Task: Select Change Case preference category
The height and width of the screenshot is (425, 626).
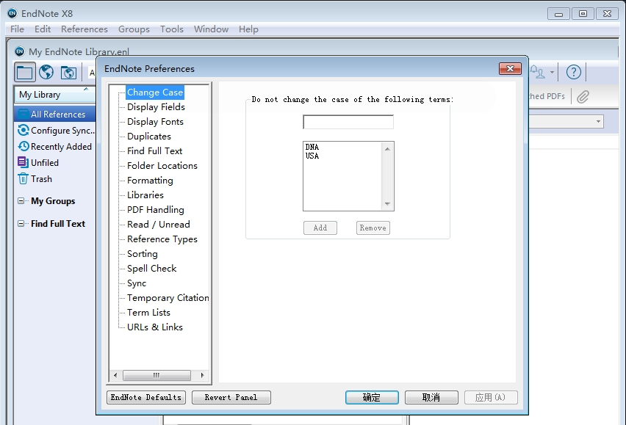Action: [x=155, y=92]
